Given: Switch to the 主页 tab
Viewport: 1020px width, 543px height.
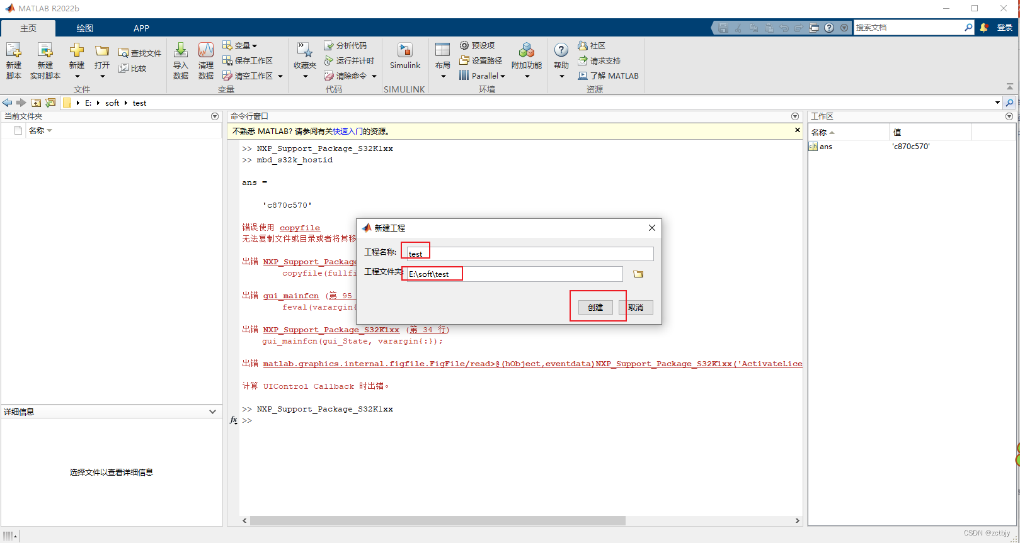Looking at the screenshot, I should pos(28,28).
